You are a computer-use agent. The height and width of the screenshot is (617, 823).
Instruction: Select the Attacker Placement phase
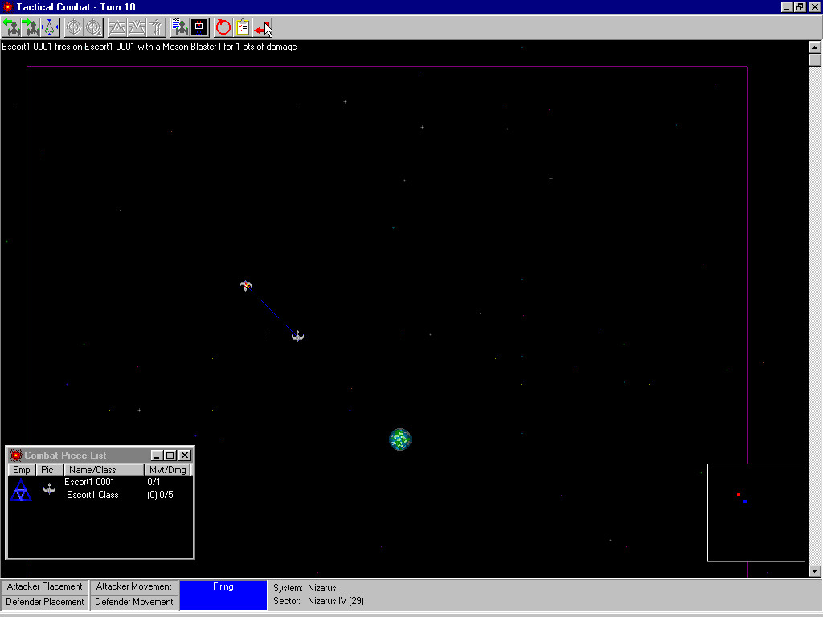coord(45,586)
